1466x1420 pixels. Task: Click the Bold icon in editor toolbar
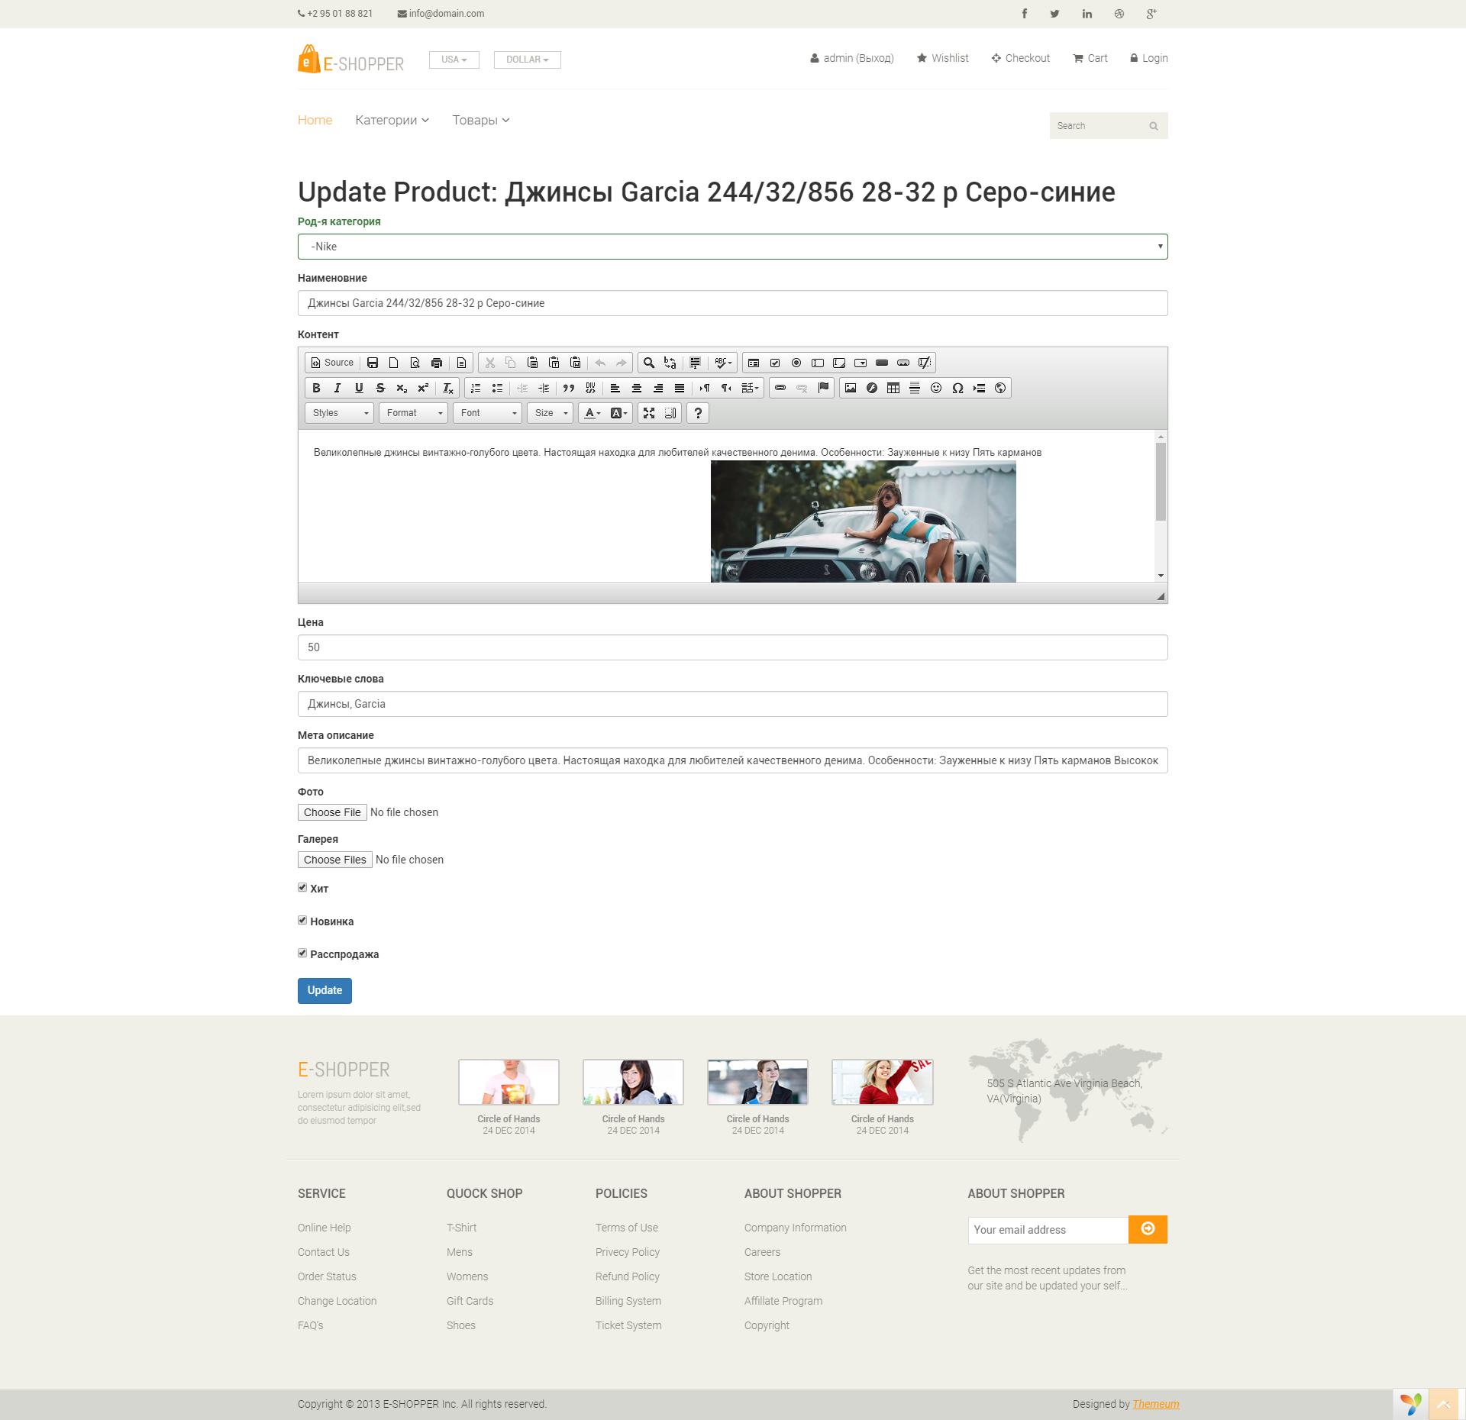point(316,388)
